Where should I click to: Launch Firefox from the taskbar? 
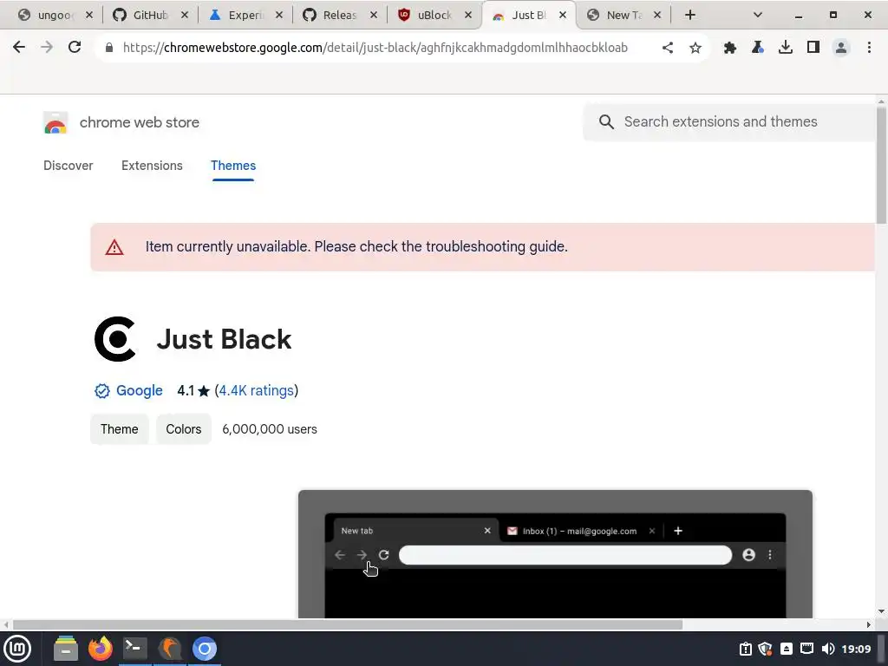pyautogui.click(x=101, y=649)
